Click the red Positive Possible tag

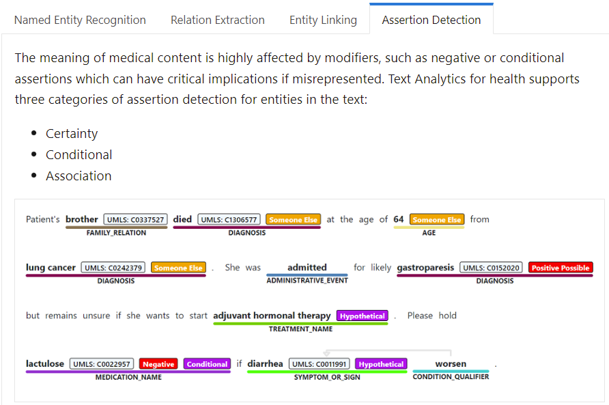(x=561, y=268)
